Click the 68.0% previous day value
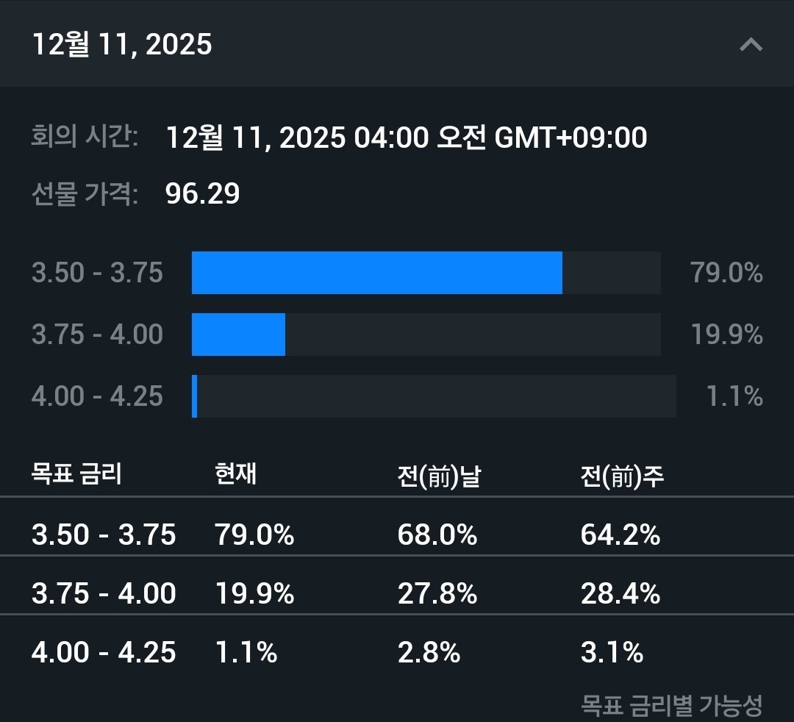 (437, 535)
